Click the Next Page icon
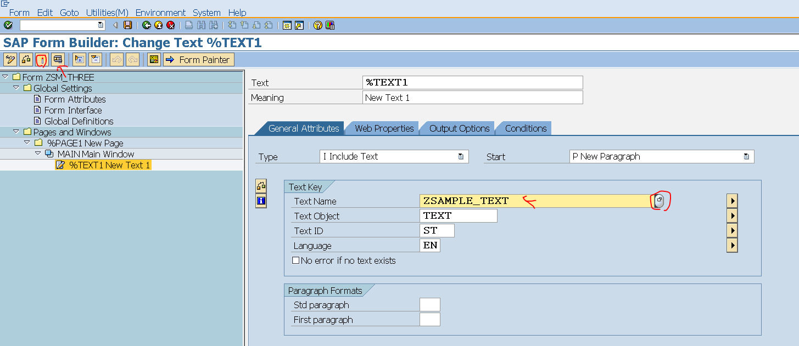This screenshot has height=346, width=799. coord(256,25)
